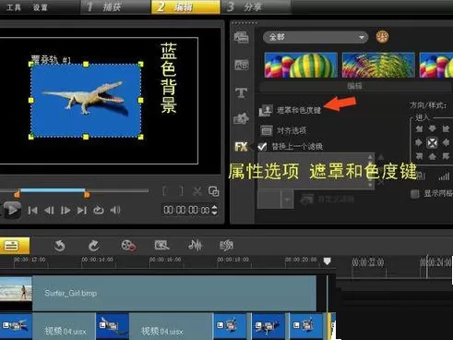
Task: Select enter-from-bottom direction arrow
Action: click(432, 156)
